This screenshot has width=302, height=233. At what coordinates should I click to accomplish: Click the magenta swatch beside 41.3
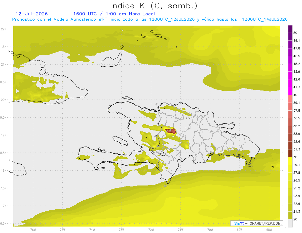(290, 91)
